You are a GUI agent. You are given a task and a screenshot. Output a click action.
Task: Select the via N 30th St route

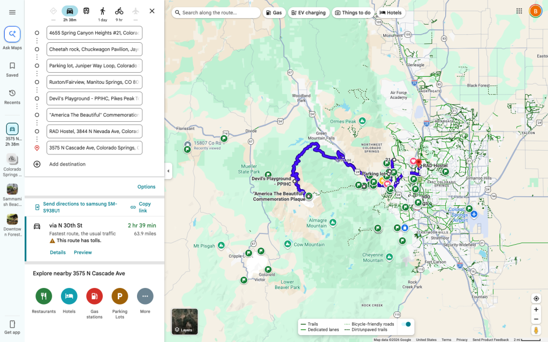click(x=95, y=239)
